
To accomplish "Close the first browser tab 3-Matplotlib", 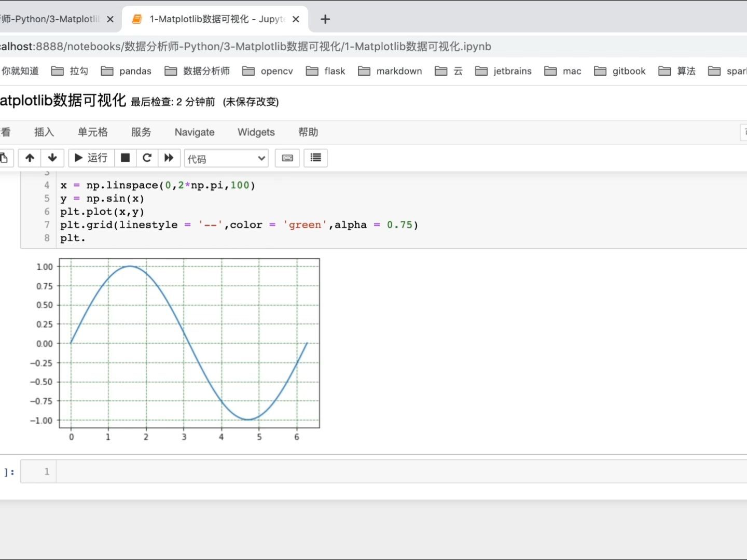I will coord(110,19).
